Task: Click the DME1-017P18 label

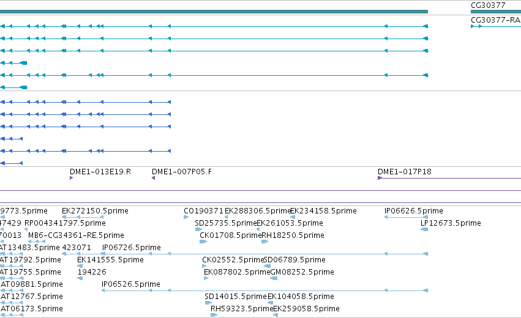Action: 405,172
